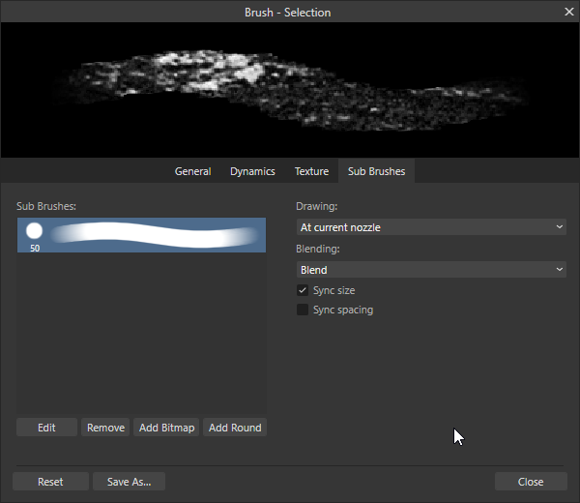Click the X icon in the title bar
The image size is (580, 503).
569,12
